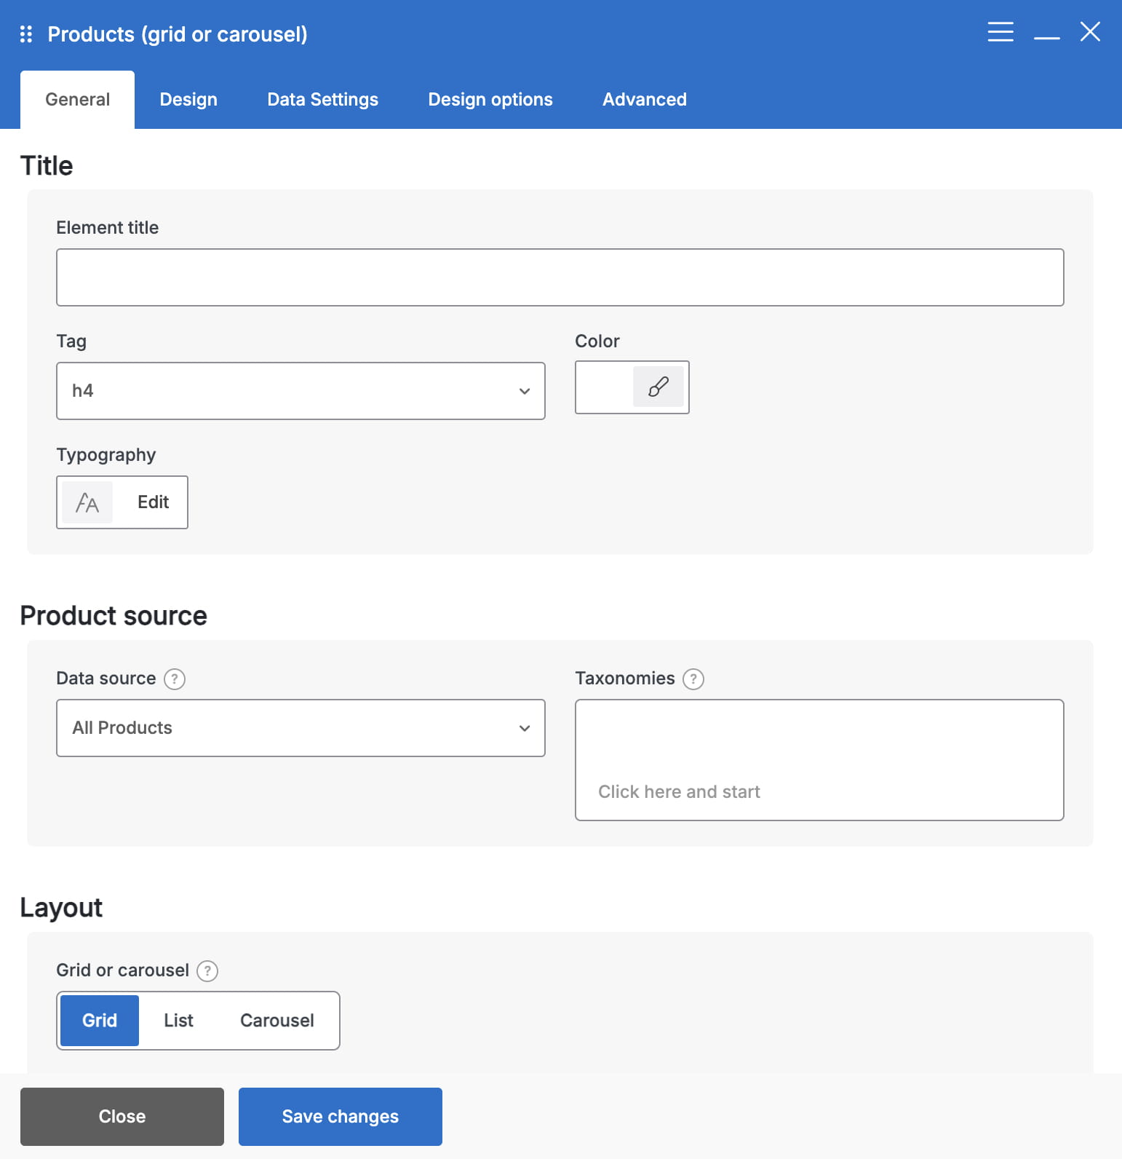
Task: Show help for Taxonomies
Action: tap(693, 679)
